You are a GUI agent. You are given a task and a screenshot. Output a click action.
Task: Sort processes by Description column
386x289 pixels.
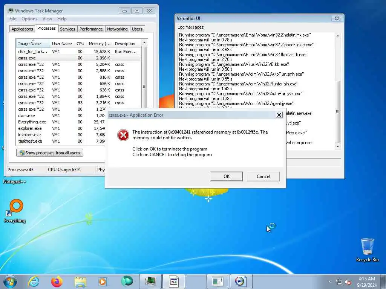[x=127, y=44]
